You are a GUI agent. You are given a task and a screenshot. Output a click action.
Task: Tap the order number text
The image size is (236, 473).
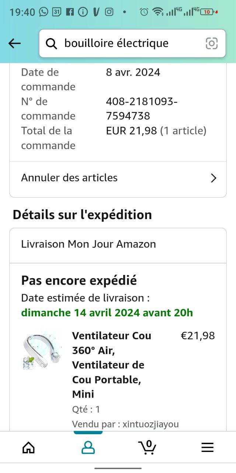pos(142,109)
